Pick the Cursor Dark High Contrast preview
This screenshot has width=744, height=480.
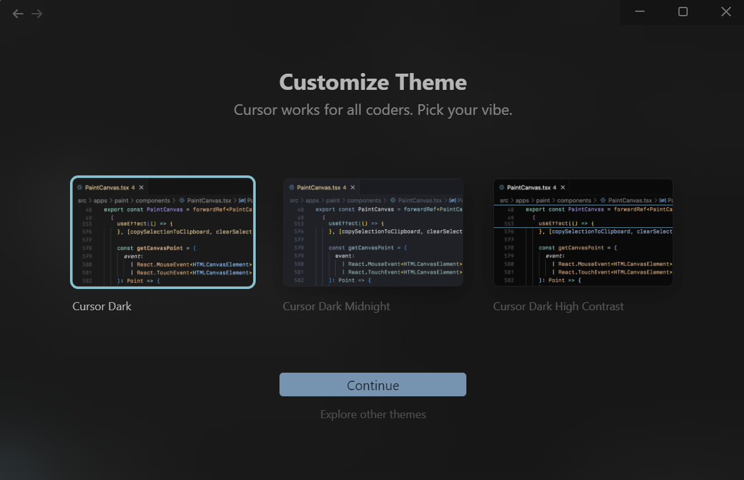coord(583,232)
